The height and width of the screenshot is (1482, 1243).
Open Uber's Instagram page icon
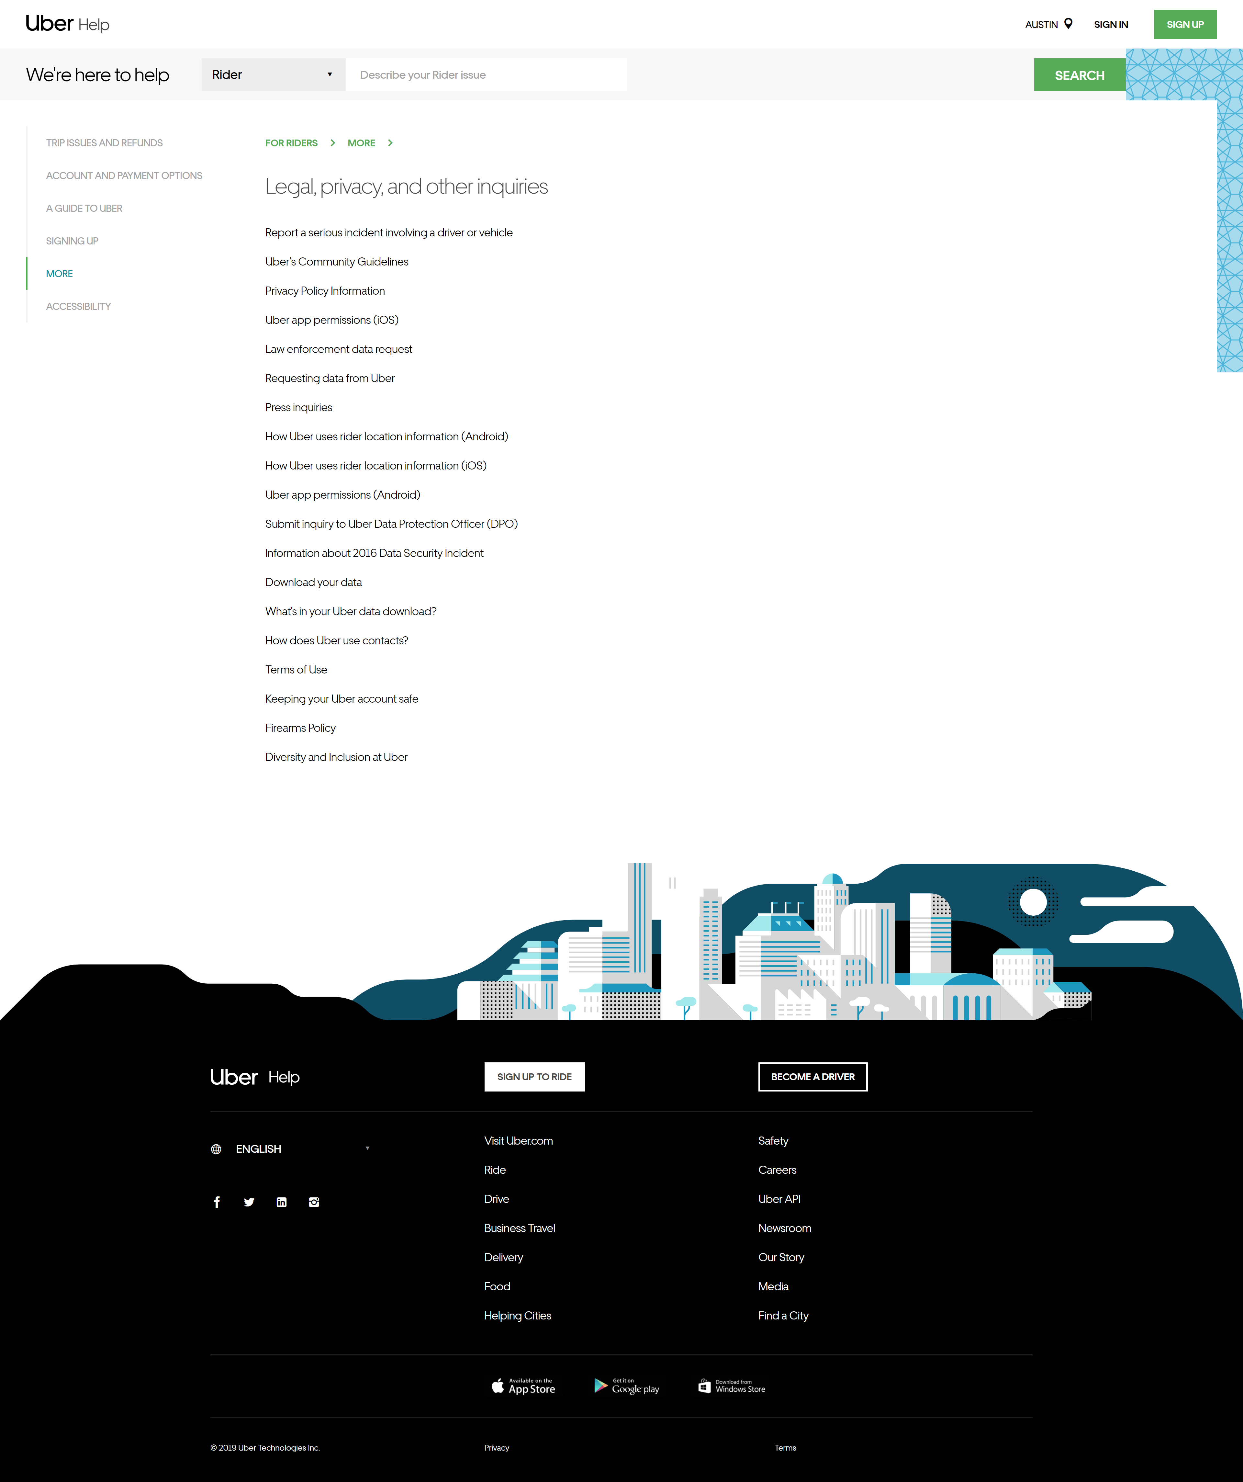[x=314, y=1203]
